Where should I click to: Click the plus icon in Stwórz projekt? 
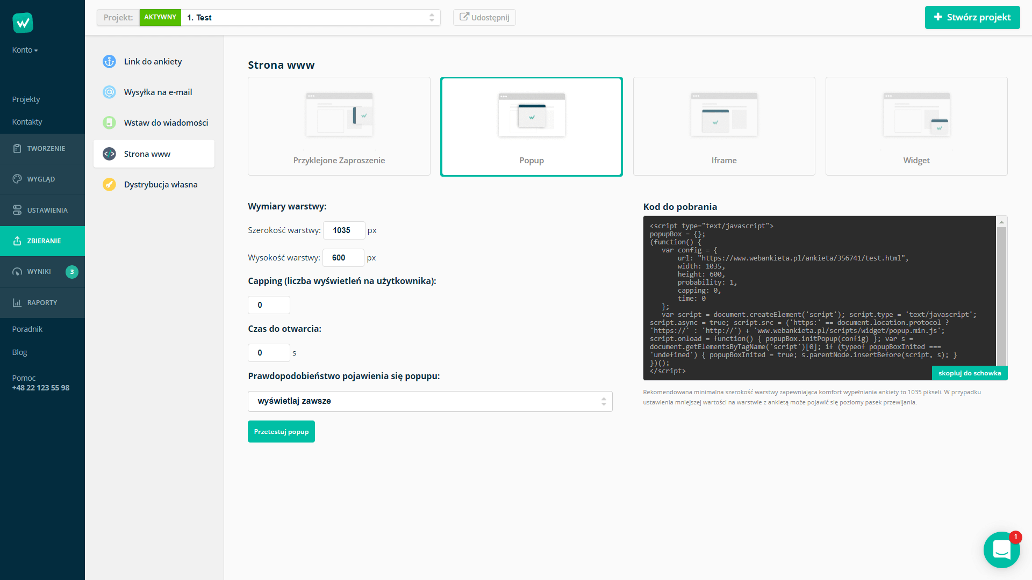[938, 17]
